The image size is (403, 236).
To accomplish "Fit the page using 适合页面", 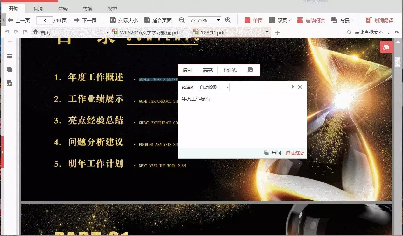I will click(158, 20).
